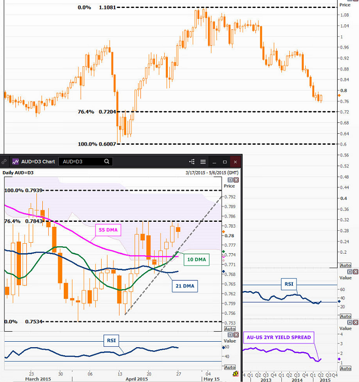Maximize the AUD=D3 Chart window
359x382 pixels.
[225, 162]
